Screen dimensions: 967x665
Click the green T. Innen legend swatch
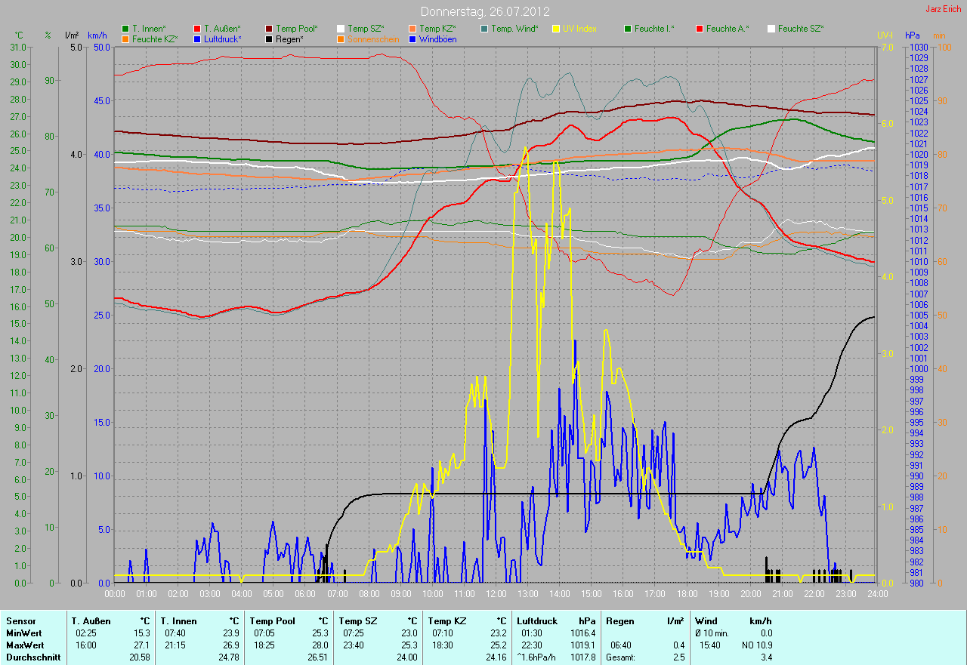coord(125,29)
